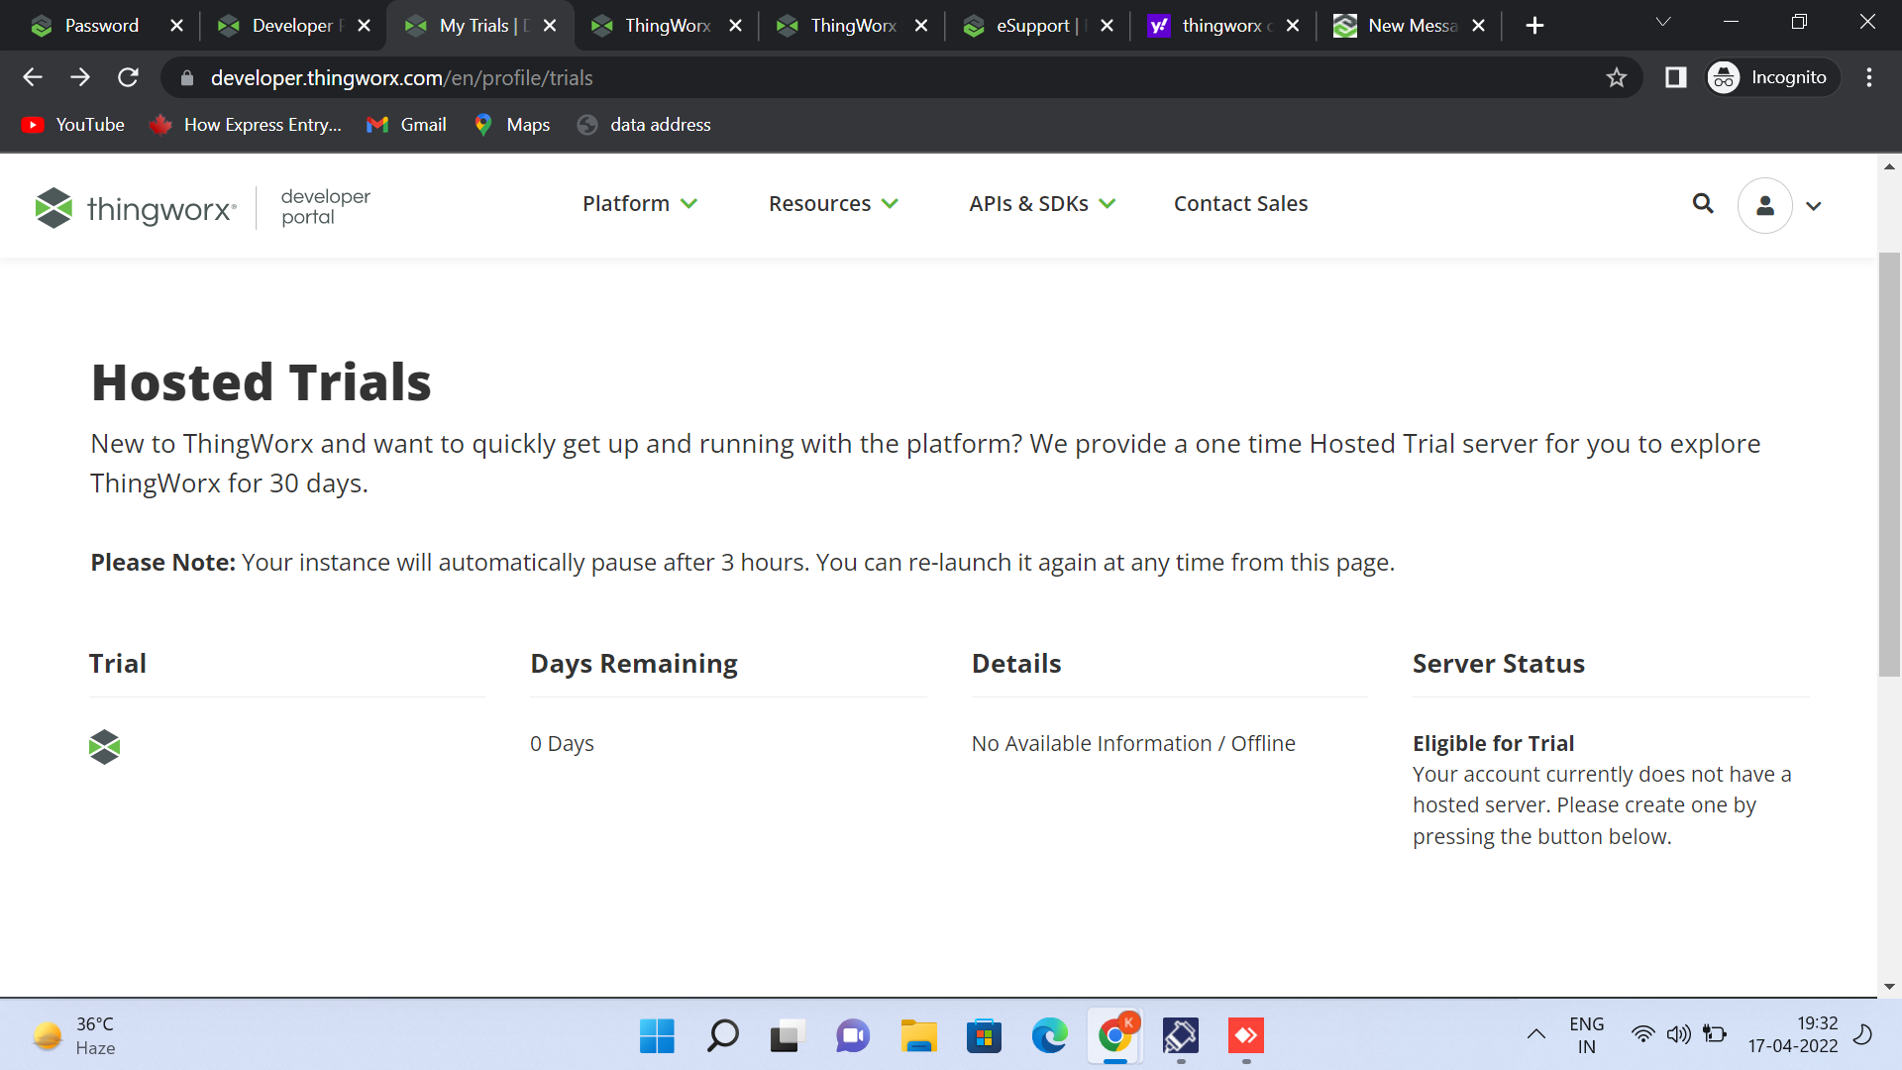
Task: Open the browser side panel icon
Action: pos(1675,77)
